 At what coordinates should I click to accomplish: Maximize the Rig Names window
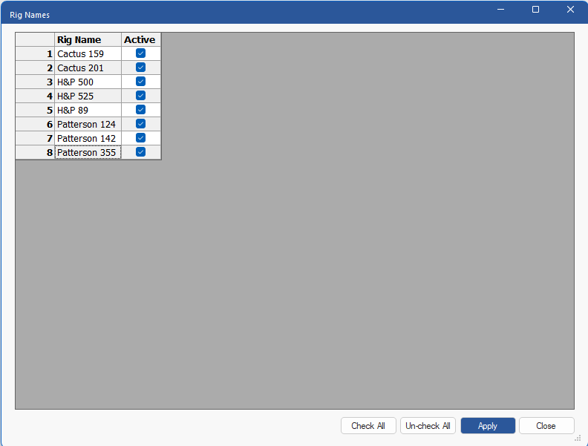(x=535, y=10)
